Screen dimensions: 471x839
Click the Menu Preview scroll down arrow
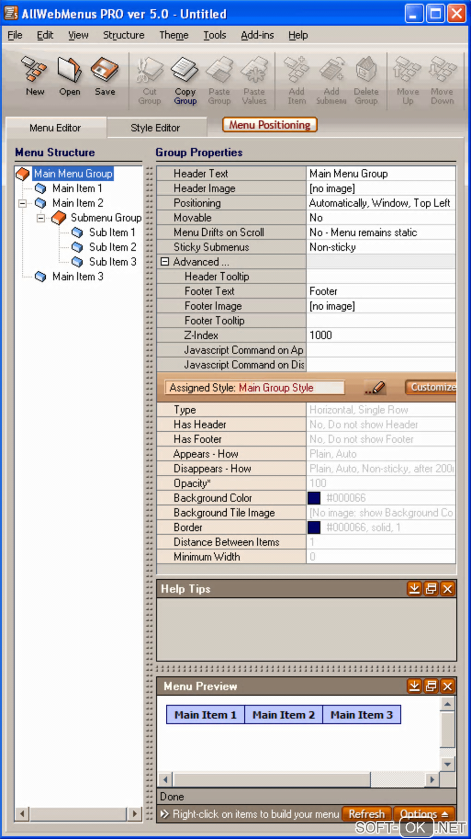[x=447, y=764]
